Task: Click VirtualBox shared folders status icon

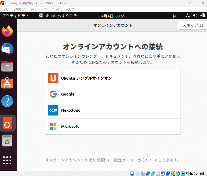Action: [157, 174]
